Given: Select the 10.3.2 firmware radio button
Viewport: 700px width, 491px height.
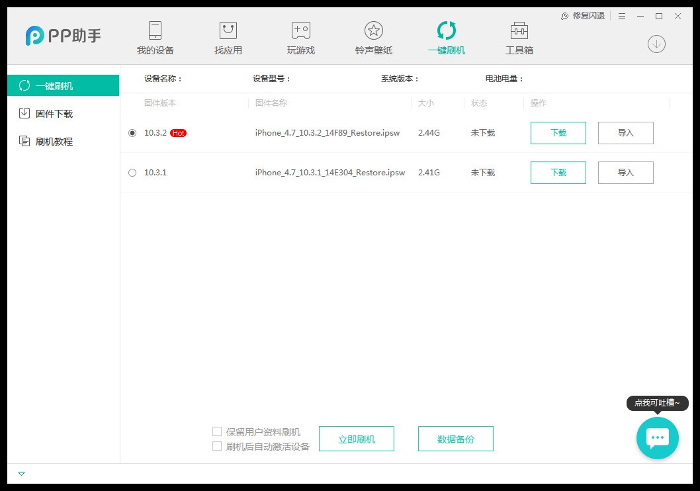Looking at the screenshot, I should click(x=132, y=133).
